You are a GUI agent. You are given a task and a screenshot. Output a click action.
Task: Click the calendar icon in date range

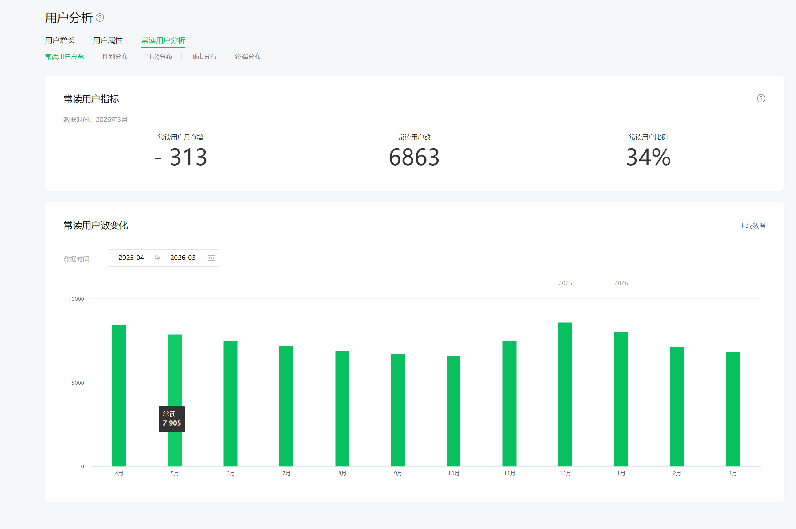[x=211, y=258]
